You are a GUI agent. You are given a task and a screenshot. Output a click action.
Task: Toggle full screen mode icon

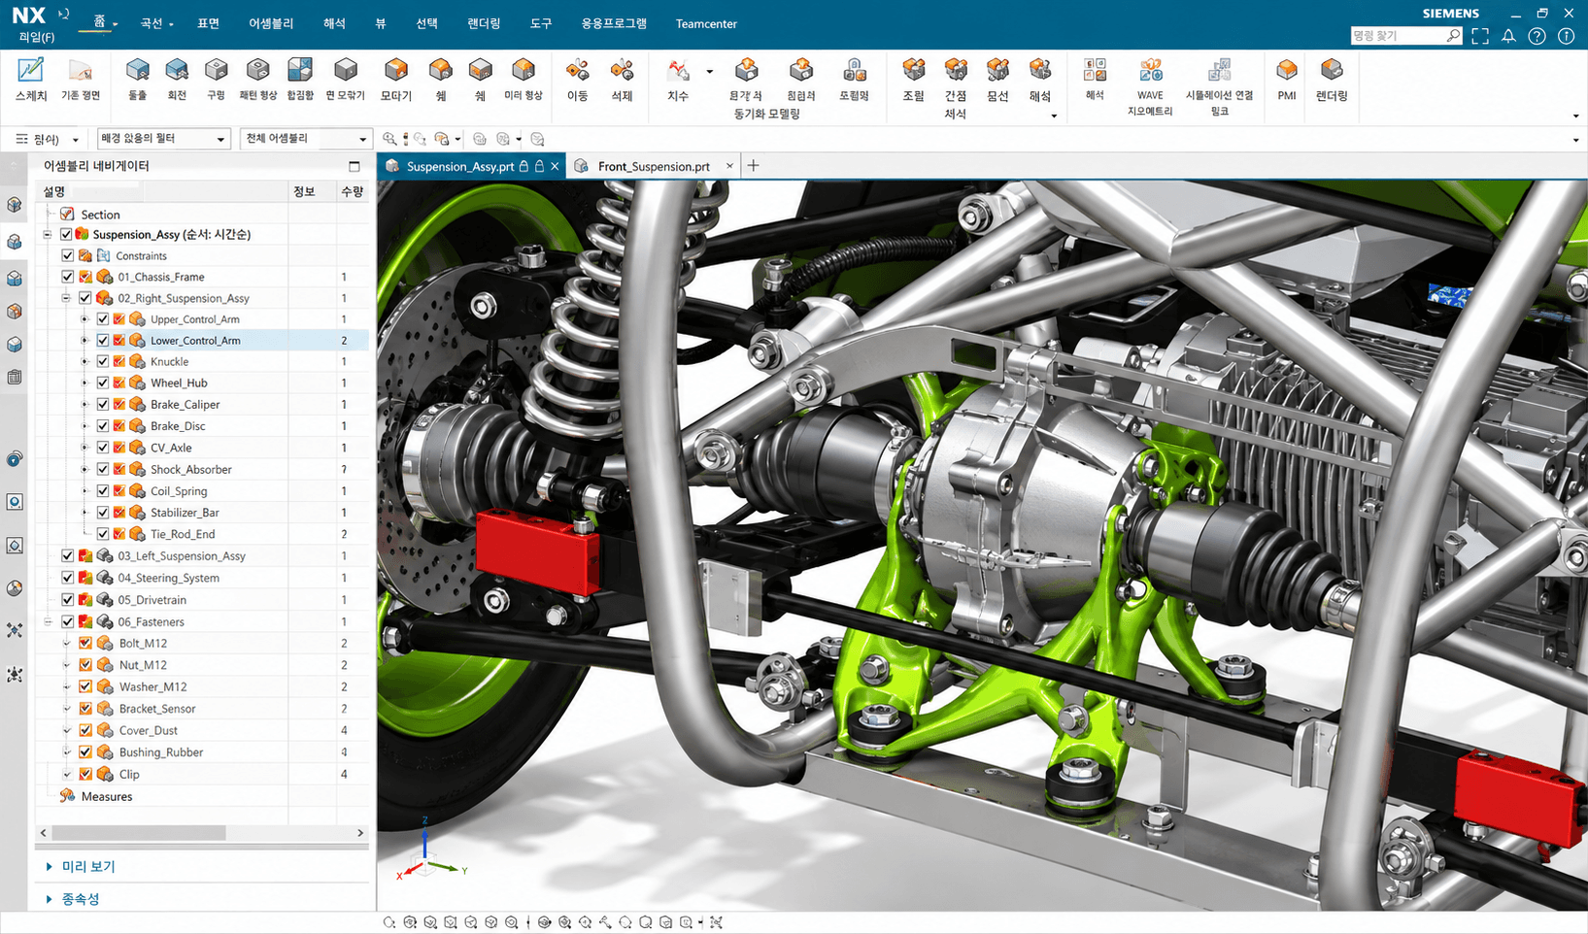(x=1480, y=36)
